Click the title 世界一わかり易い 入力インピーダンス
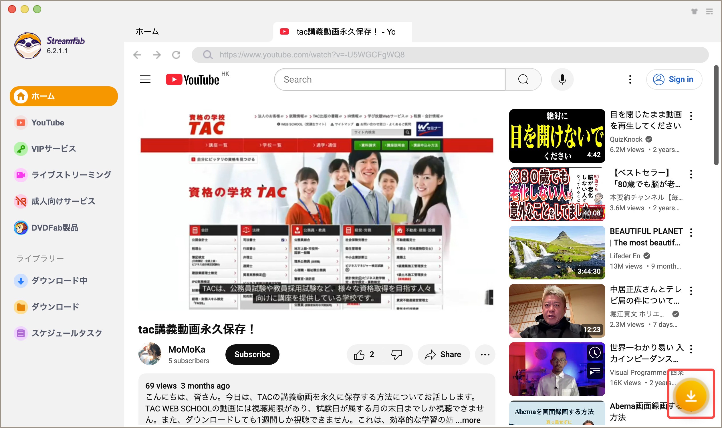The image size is (722, 428). tap(646, 353)
